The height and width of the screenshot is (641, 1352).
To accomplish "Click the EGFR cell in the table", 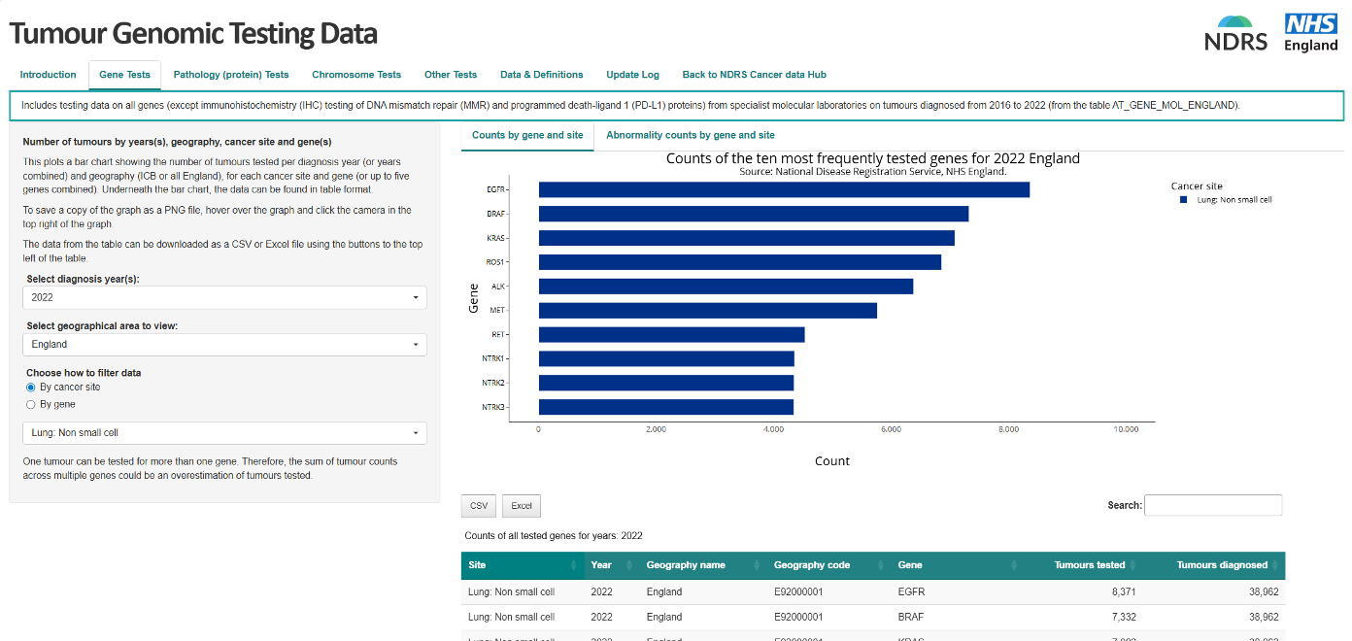I will click(911, 591).
